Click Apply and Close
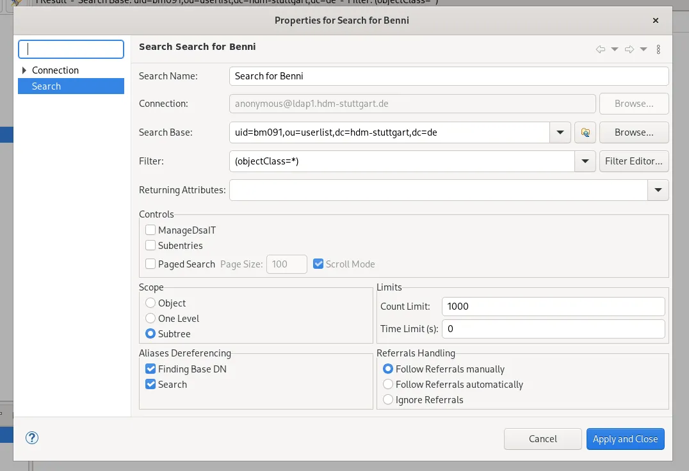The width and height of the screenshot is (689, 471). (625, 439)
